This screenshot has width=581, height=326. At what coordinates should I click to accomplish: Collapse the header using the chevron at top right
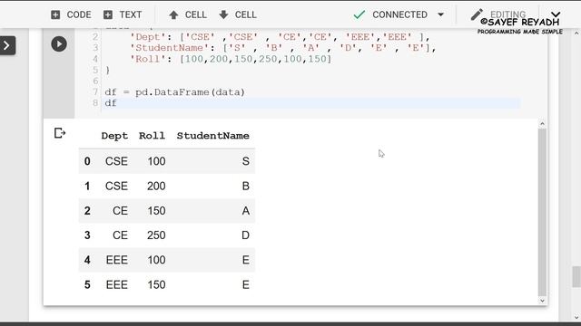[x=556, y=14]
